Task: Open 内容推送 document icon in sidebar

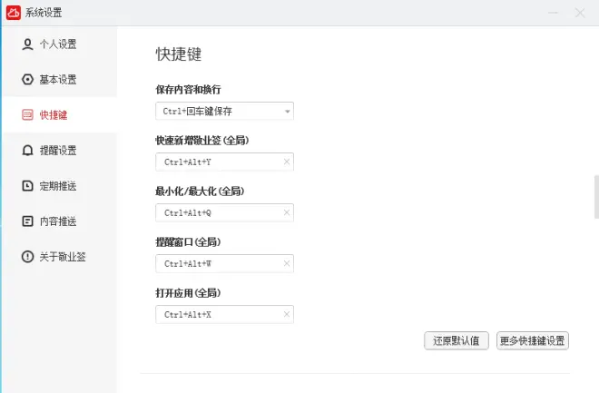Action: coord(27,221)
